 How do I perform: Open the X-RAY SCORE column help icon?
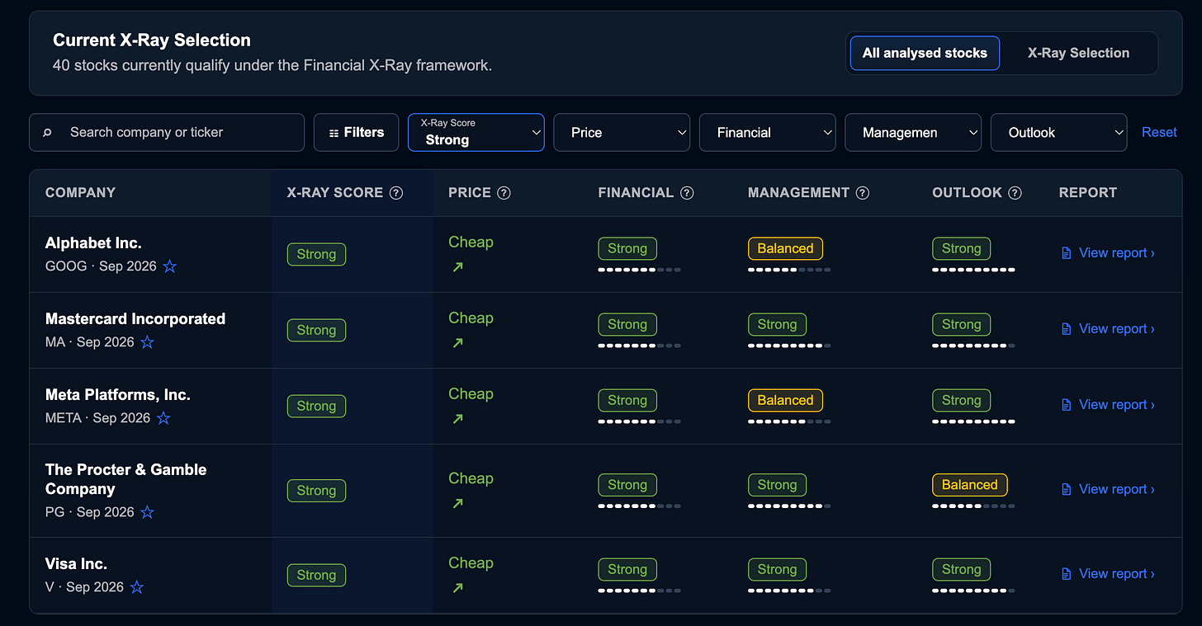[396, 193]
